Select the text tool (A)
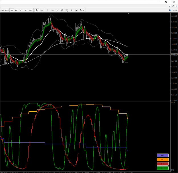Screen dimensions: 178x173 click(x=71, y=10)
